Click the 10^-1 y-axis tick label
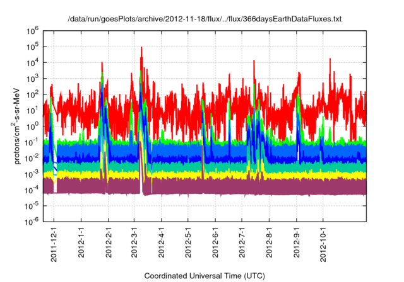The image size is (404, 282). 31,142
